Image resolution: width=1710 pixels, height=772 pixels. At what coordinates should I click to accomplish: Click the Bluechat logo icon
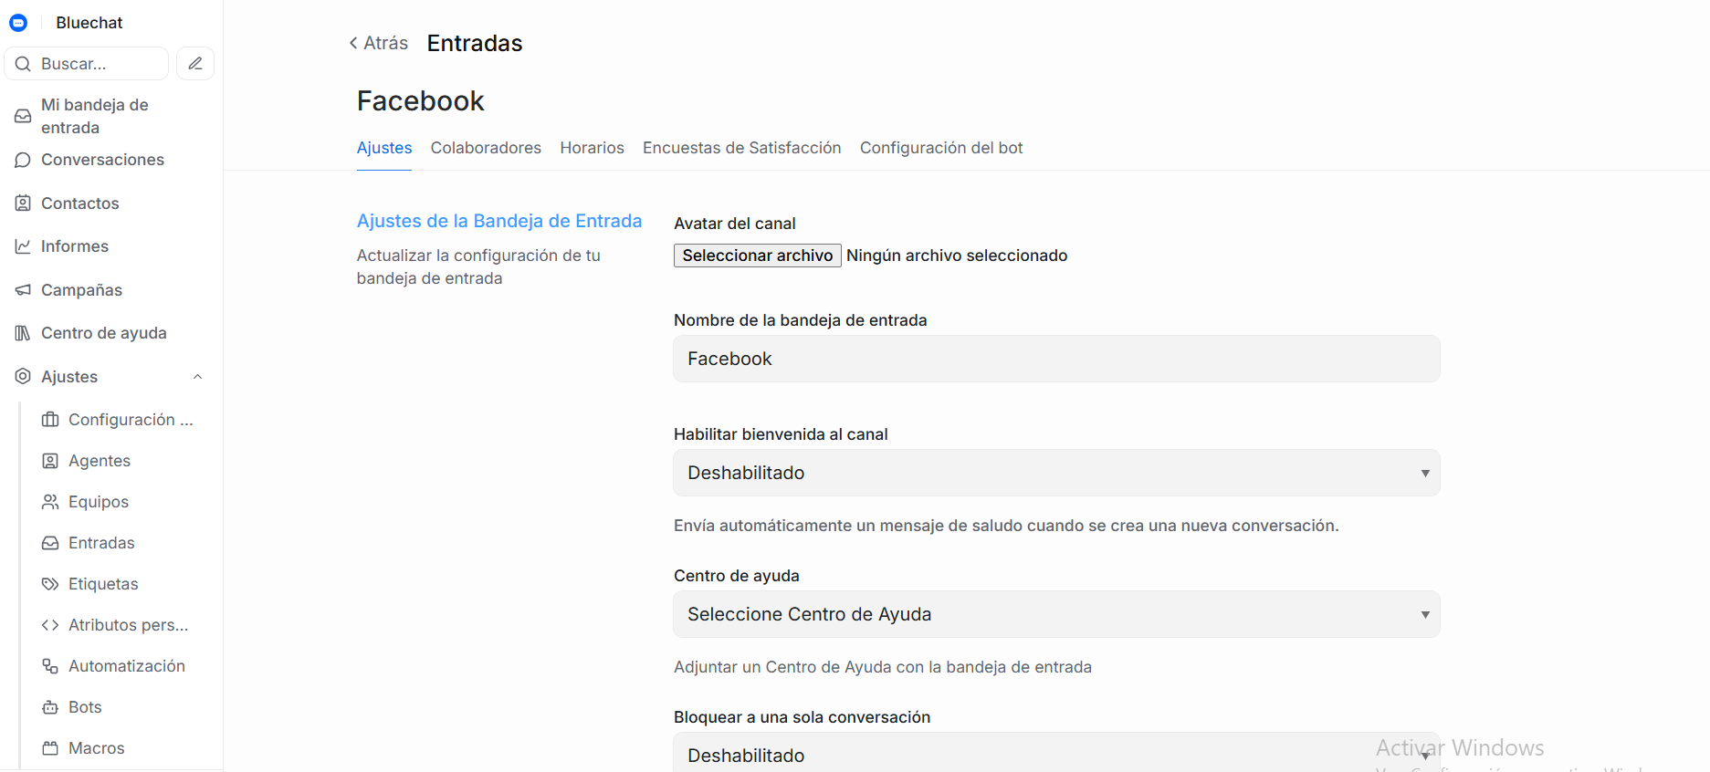coord(18,23)
